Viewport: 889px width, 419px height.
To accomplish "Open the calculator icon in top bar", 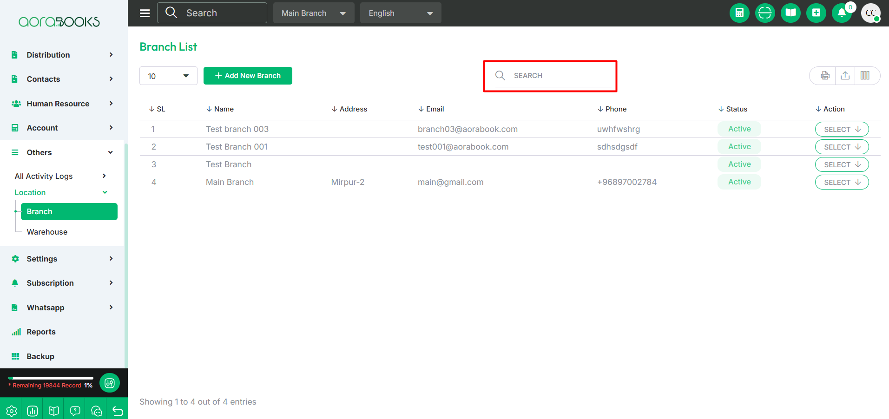I will click(x=739, y=13).
